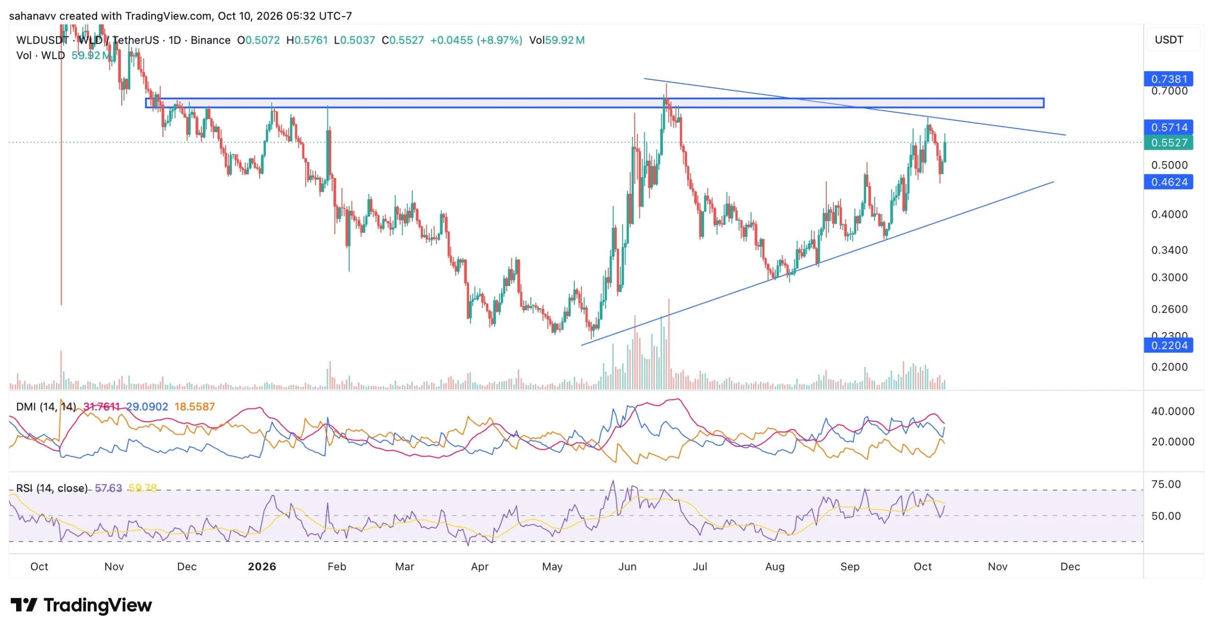Image resolution: width=1213 pixels, height=632 pixels.
Task: Click the DMI value 29.0902
Action: click(x=147, y=406)
